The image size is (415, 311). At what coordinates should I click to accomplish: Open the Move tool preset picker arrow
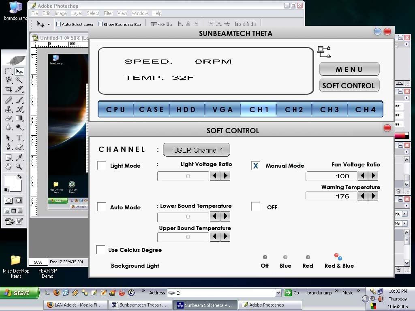coord(49,25)
